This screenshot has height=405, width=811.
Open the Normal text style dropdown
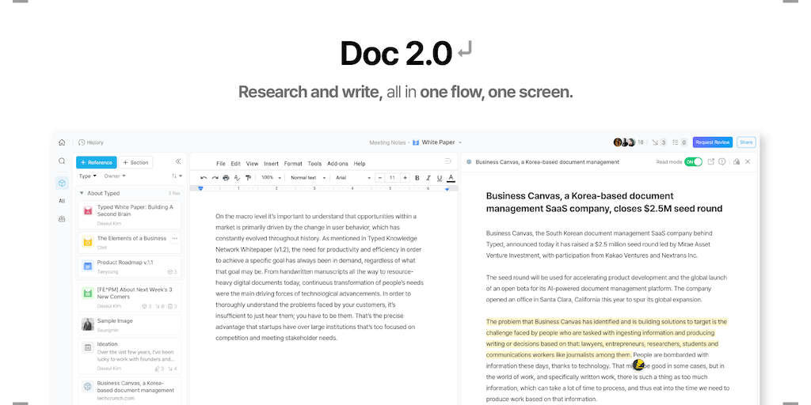coord(308,178)
